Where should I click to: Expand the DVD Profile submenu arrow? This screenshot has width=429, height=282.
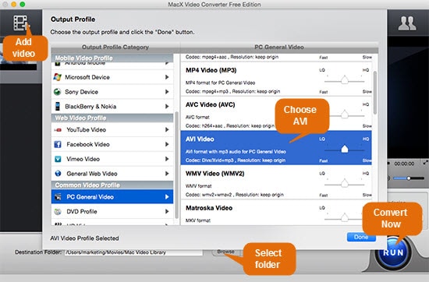[167, 212]
